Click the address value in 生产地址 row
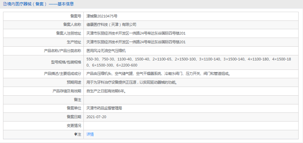 [136, 42]
